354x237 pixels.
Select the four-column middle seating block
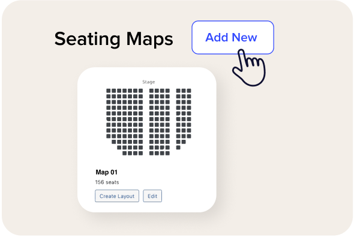(160, 122)
